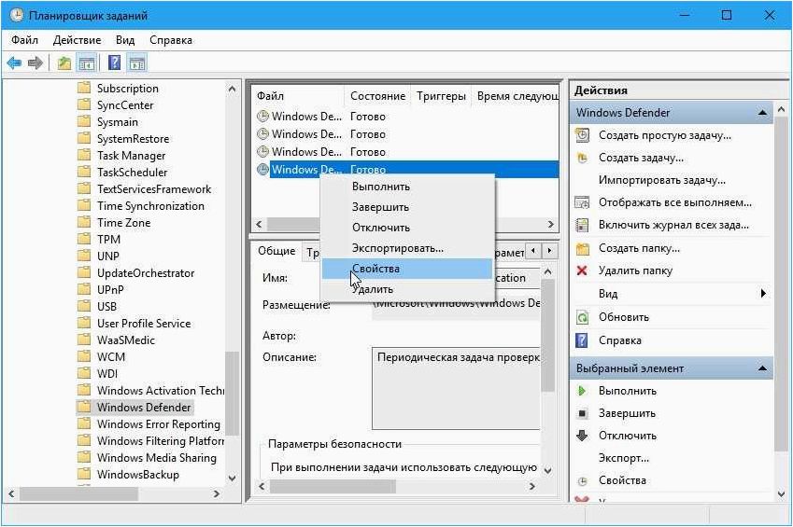Viewport: 793px width, 527px height.
Task: Select the WaaSMedic folder
Action: pyautogui.click(x=126, y=340)
